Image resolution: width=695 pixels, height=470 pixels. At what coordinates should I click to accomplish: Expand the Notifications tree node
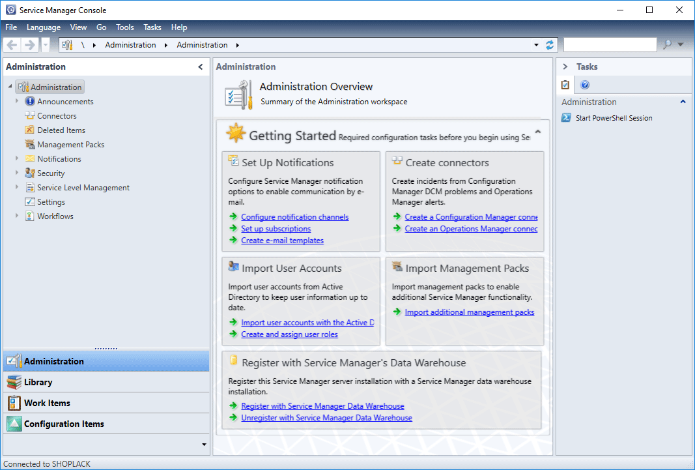coord(17,158)
